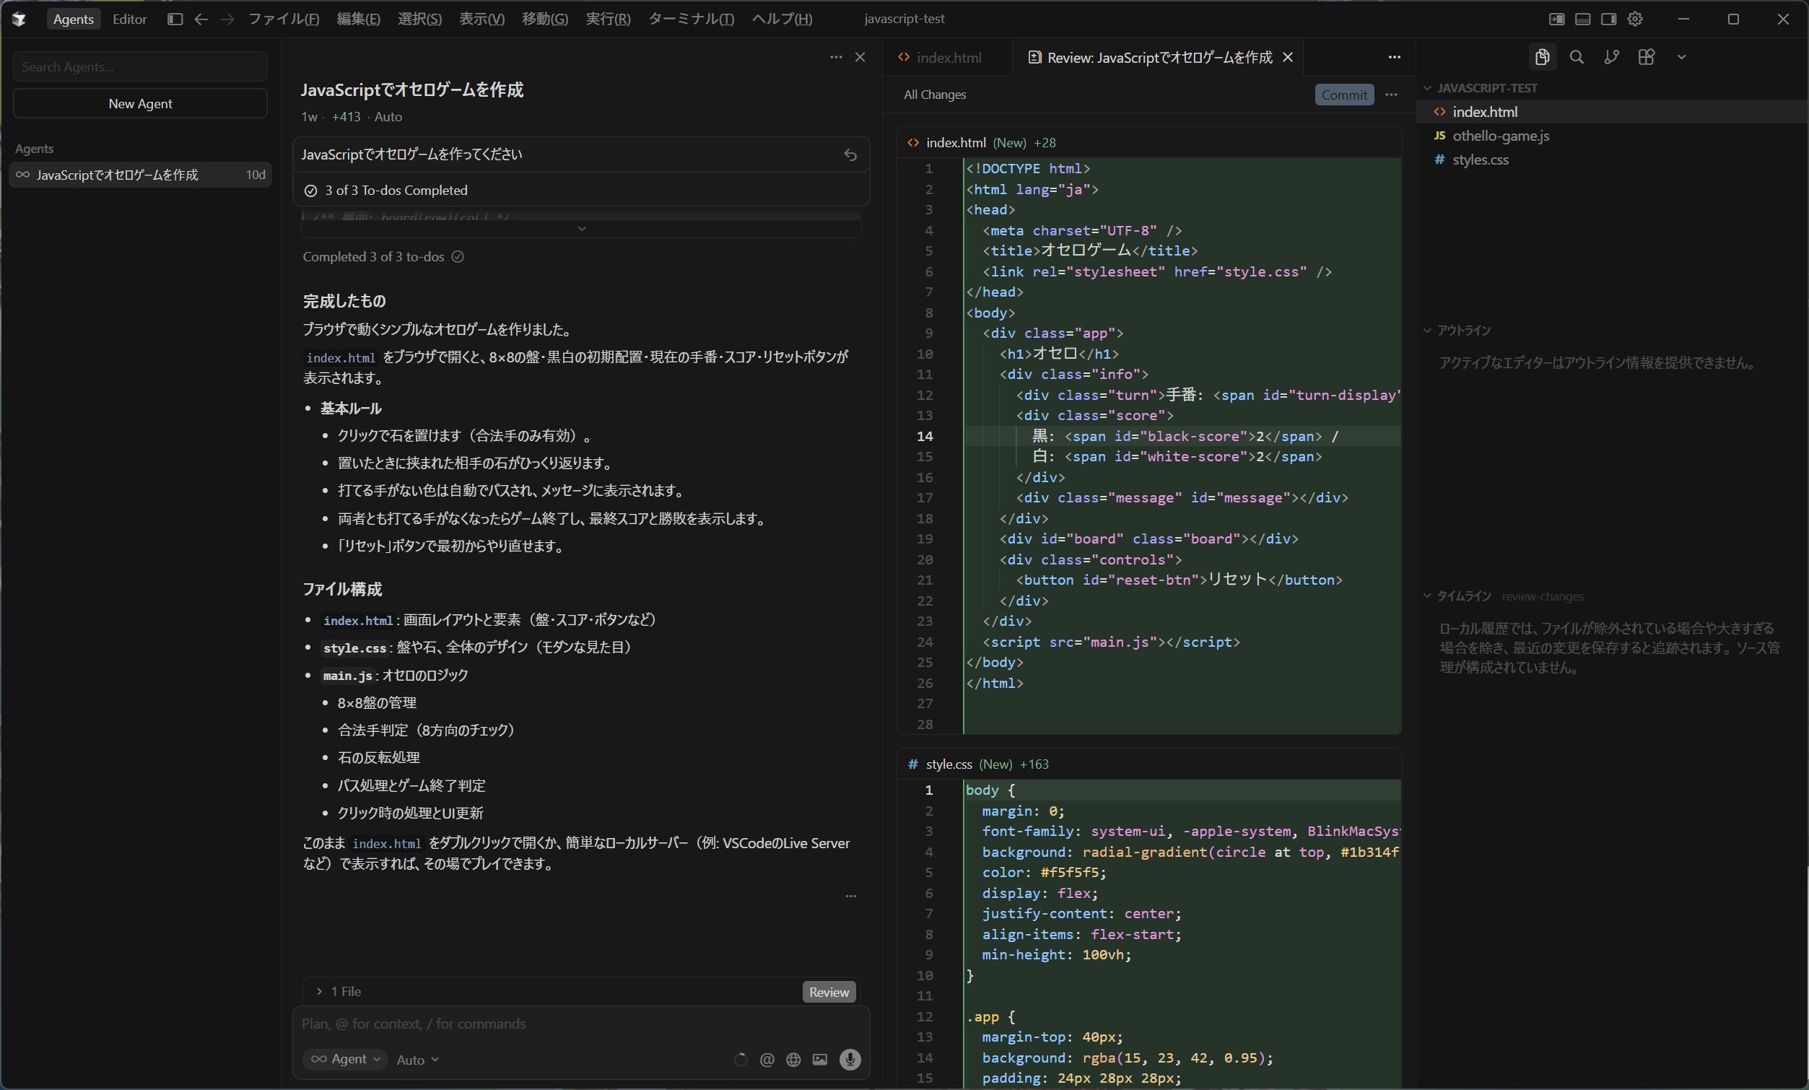Open the ターミナル(T) menu
1809x1090 pixels.
[x=690, y=19]
